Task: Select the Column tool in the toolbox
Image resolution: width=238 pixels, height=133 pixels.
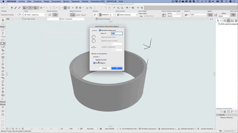Action: [x=3, y=33]
